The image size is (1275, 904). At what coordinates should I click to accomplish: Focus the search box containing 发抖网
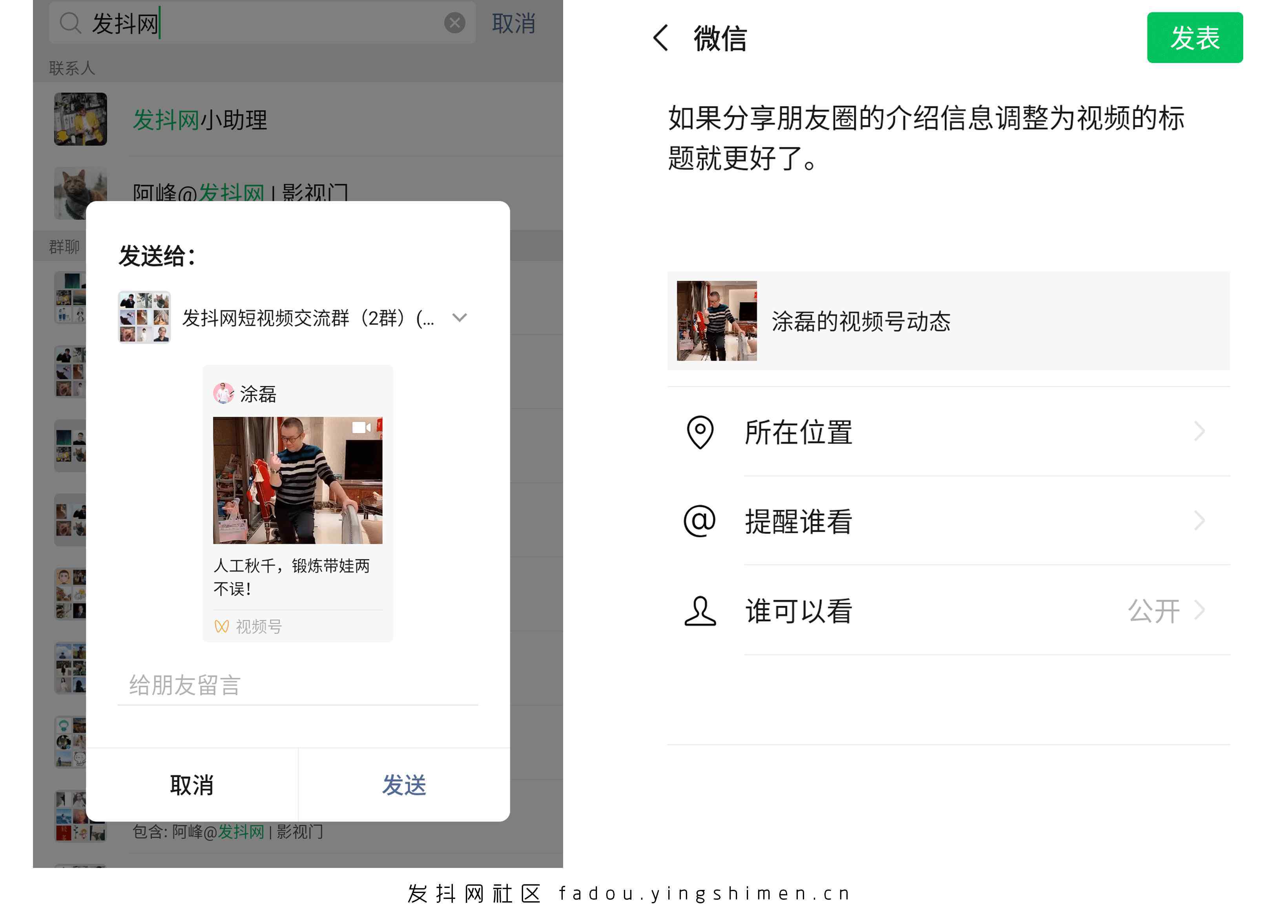[x=263, y=23]
